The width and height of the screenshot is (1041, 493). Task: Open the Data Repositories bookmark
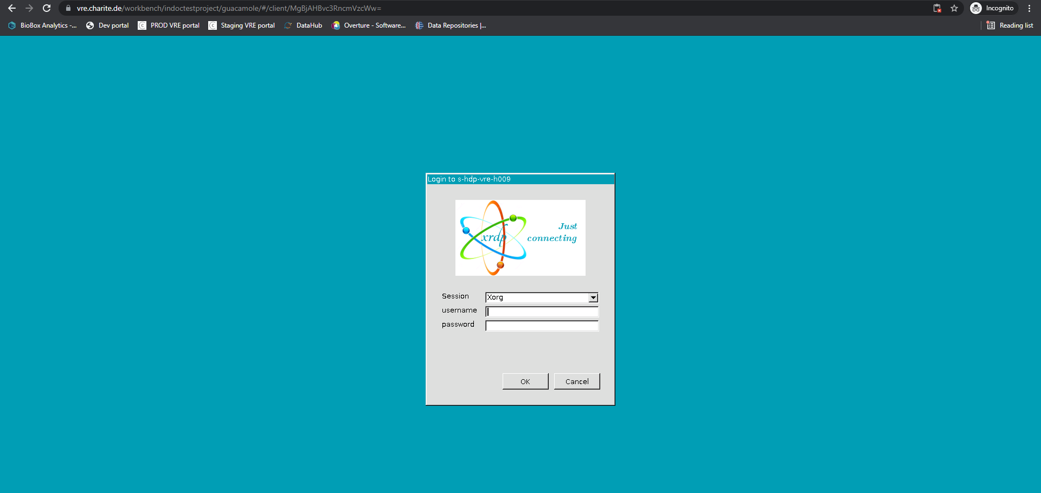(x=450, y=25)
